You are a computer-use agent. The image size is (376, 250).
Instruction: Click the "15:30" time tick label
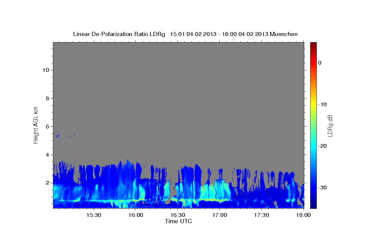click(93, 215)
